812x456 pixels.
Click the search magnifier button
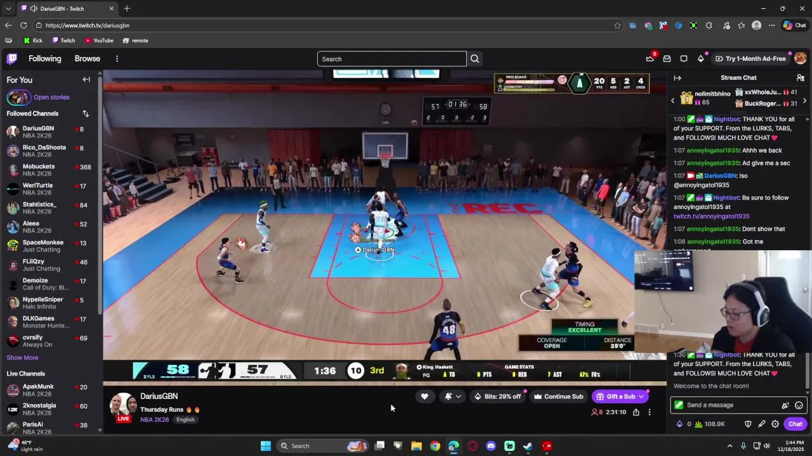(x=475, y=59)
